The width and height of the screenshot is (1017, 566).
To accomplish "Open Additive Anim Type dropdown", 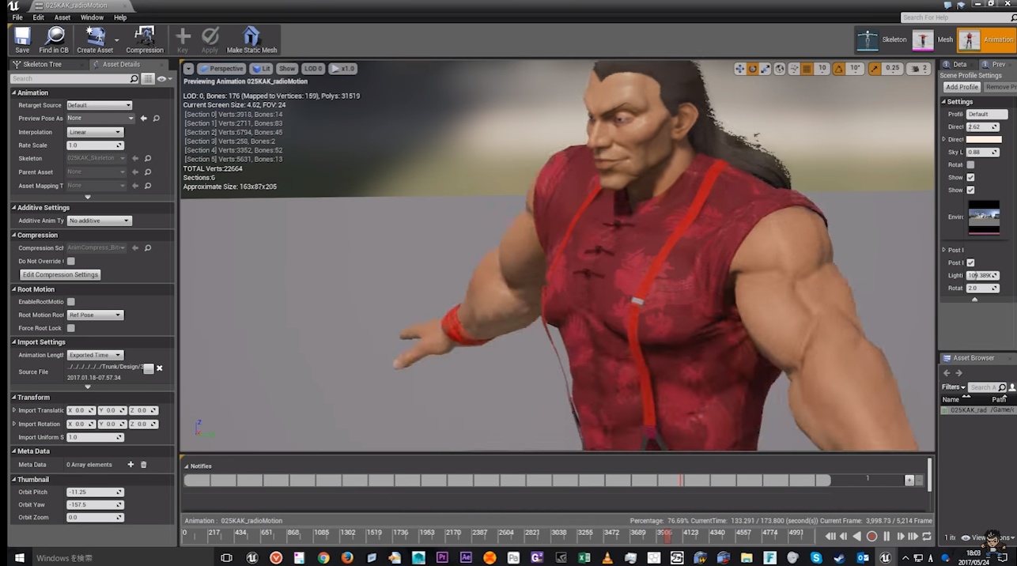I will pos(99,221).
